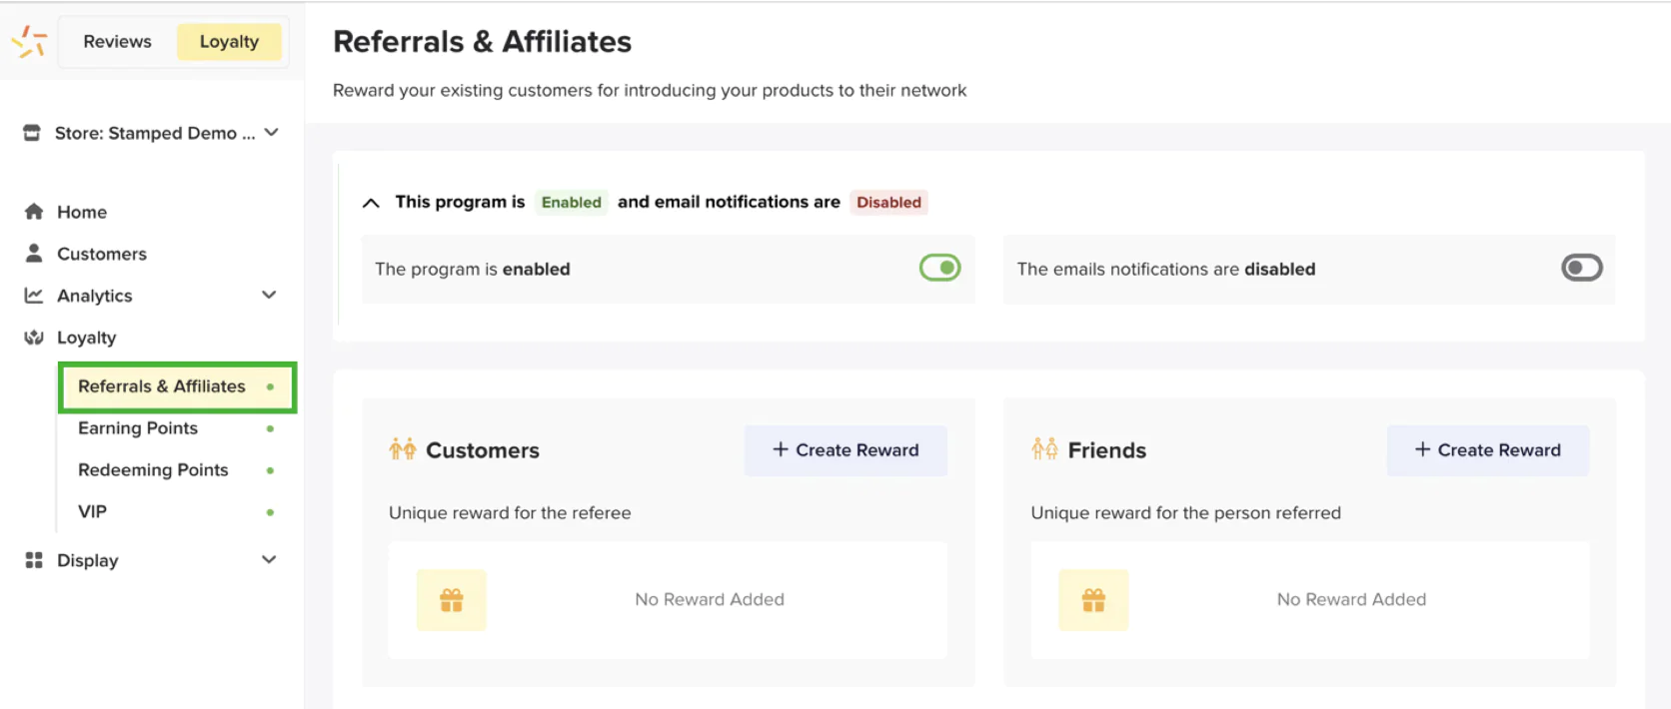Click the Display grid icon

pos(34,560)
